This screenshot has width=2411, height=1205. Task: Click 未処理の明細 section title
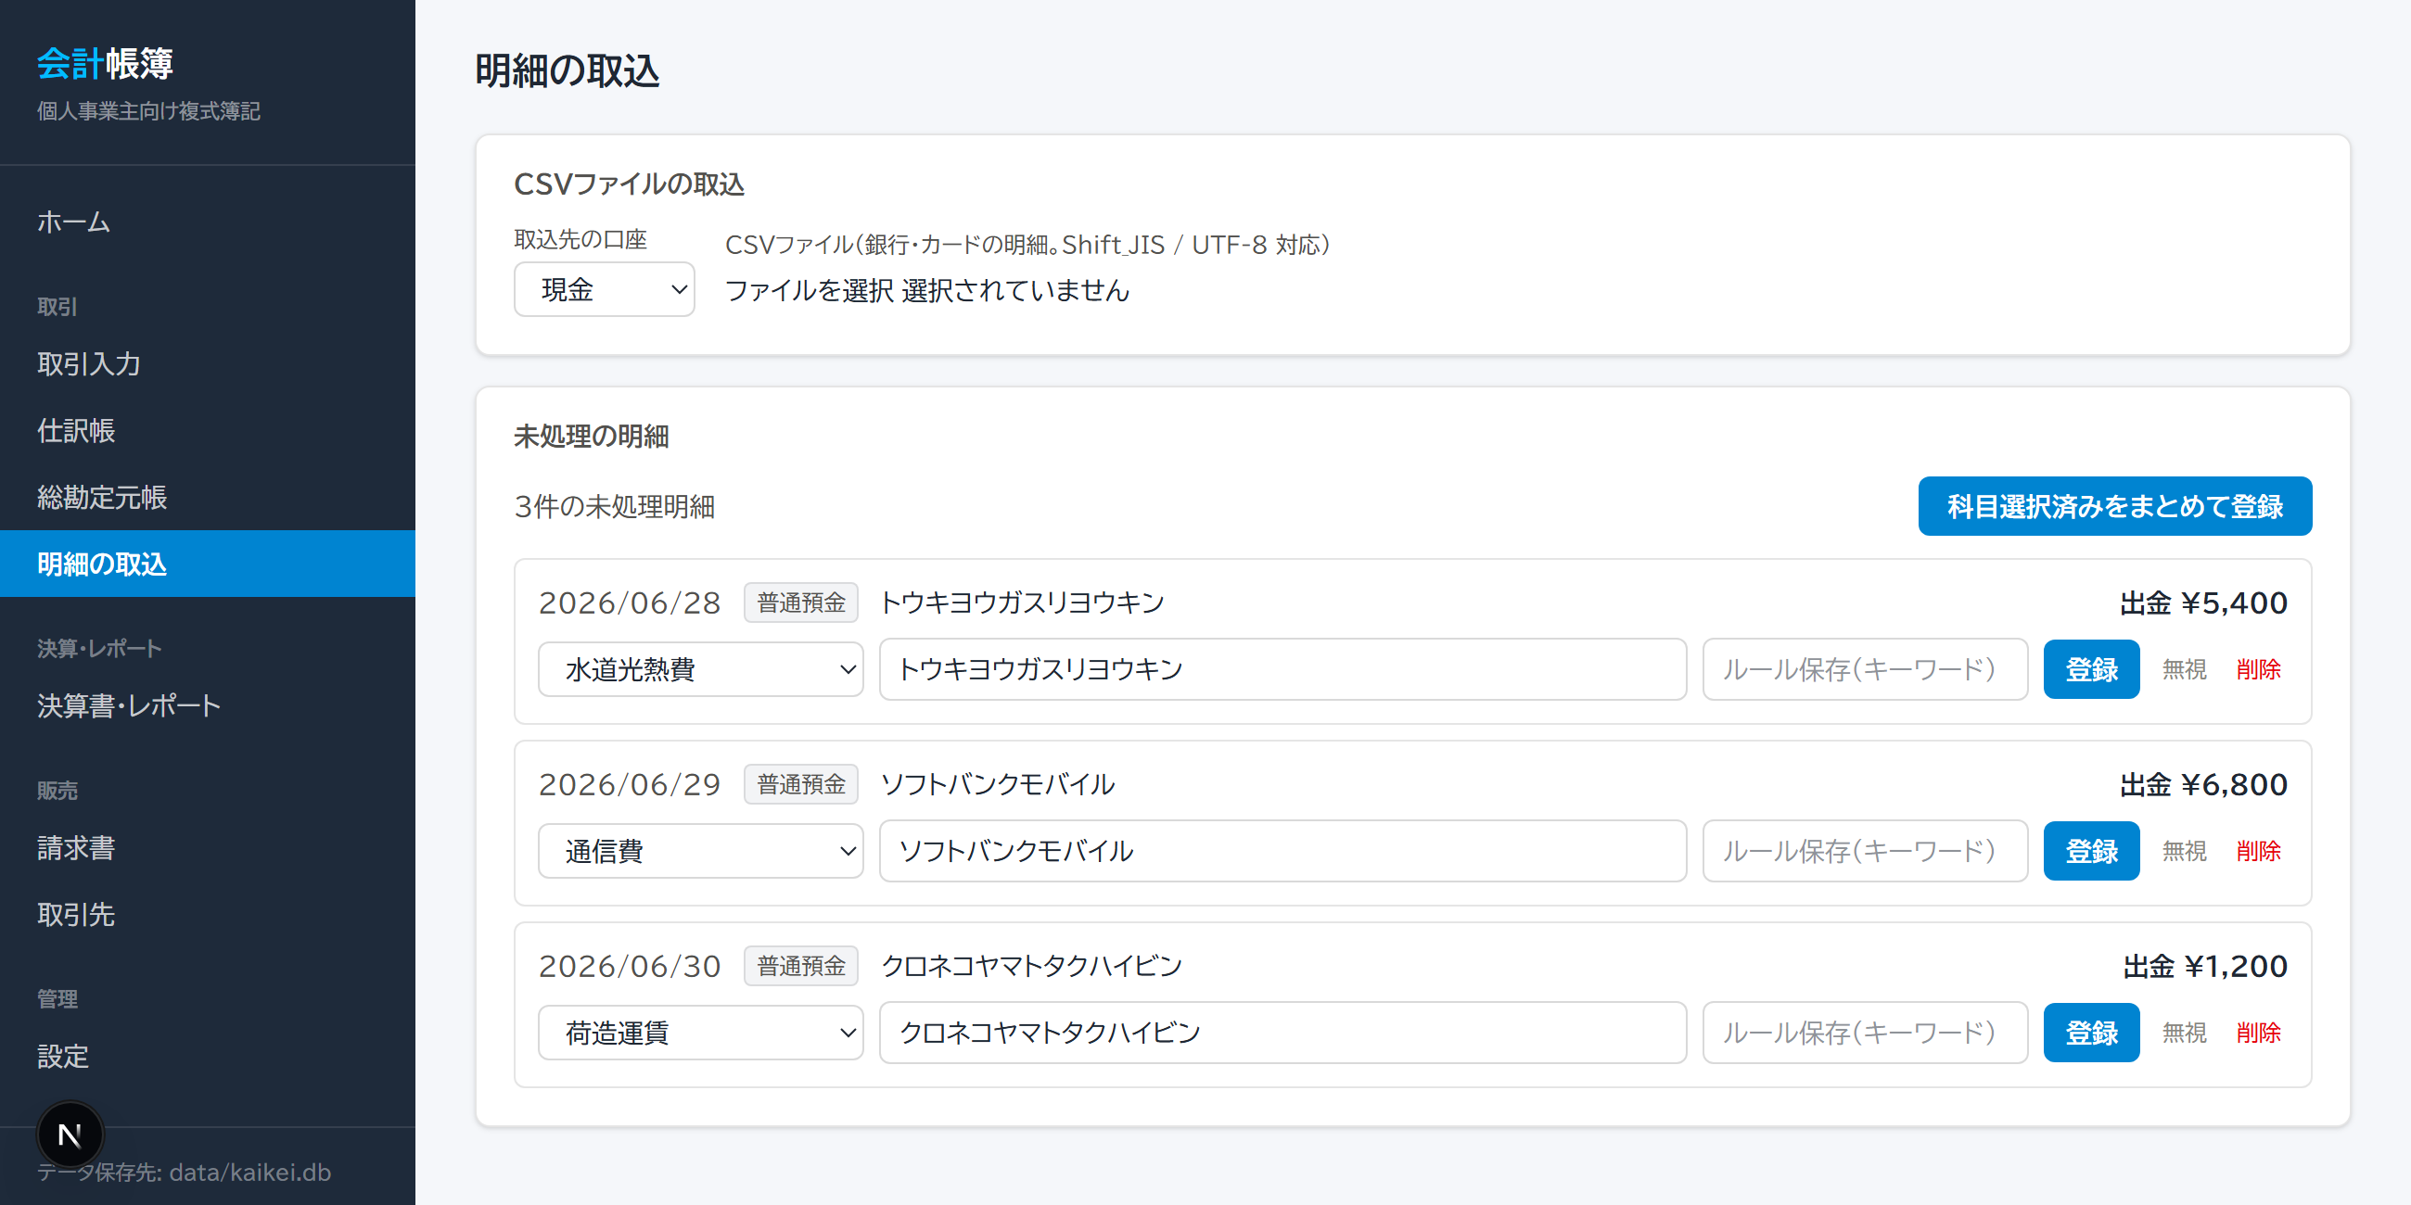tap(592, 436)
